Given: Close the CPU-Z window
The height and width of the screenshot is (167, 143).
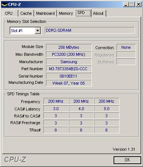Looking at the screenshot, I should 139,4.
